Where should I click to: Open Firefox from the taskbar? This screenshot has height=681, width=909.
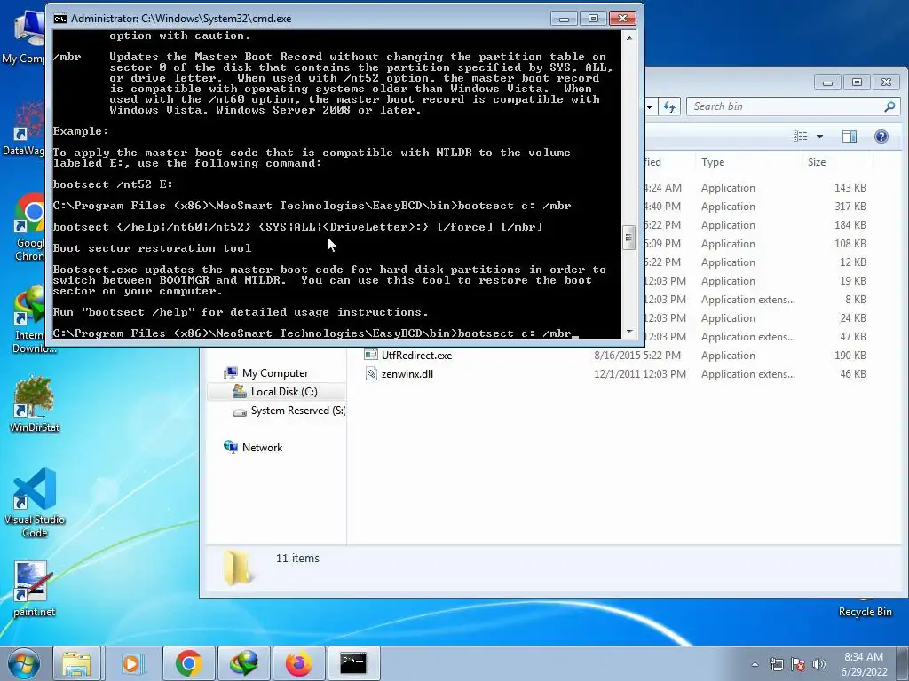click(298, 663)
